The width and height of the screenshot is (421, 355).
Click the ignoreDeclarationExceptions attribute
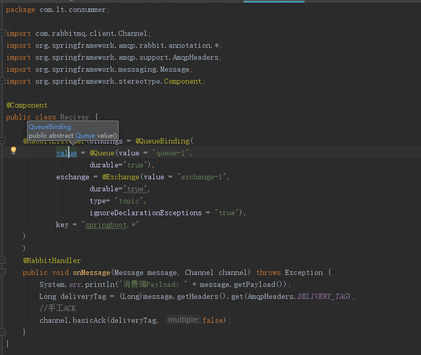coord(145,213)
